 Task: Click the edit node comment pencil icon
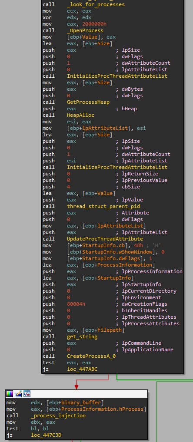point(18,393)
